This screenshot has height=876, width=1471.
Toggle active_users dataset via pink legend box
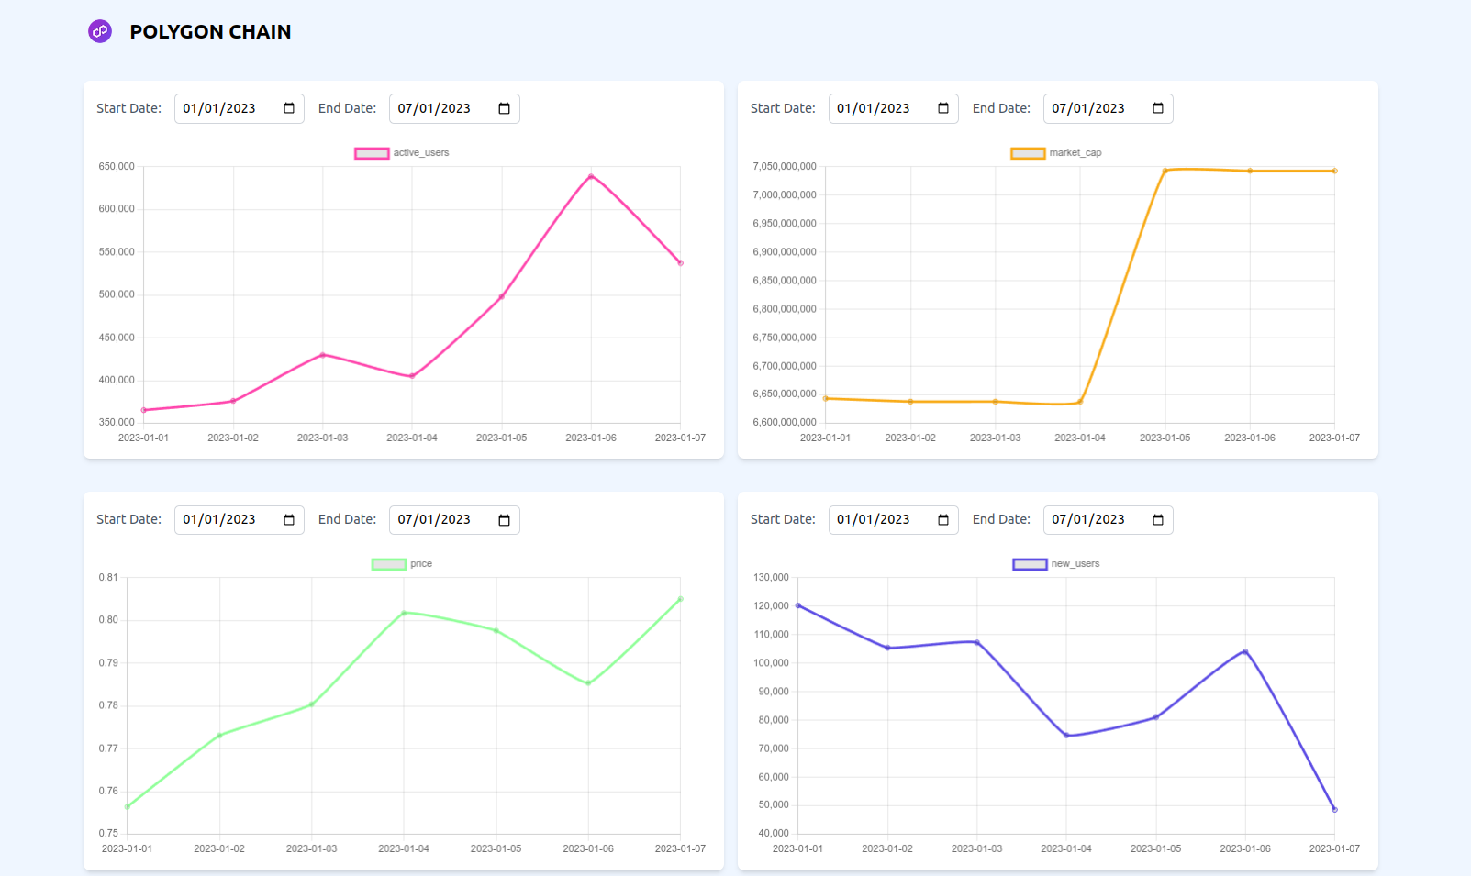pos(372,153)
